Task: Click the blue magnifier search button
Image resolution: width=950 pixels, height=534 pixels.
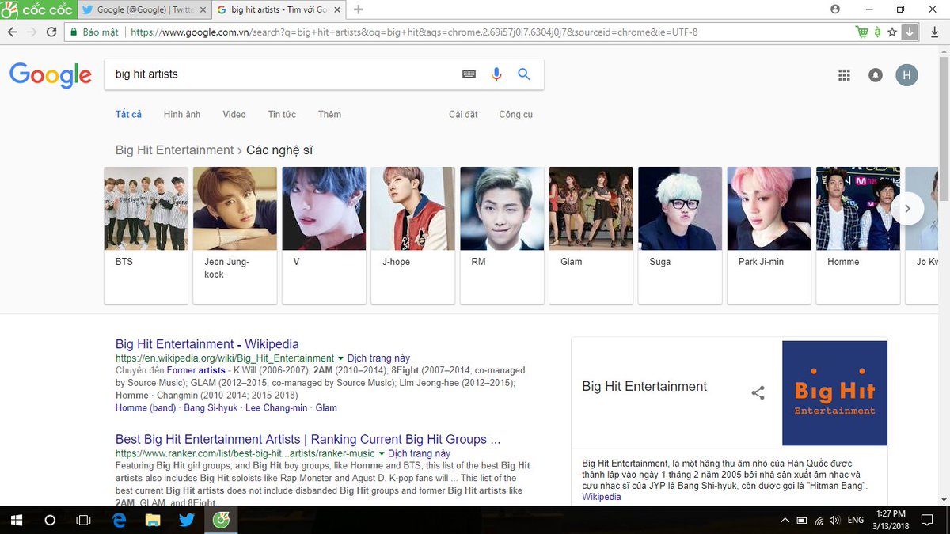Action: [x=523, y=74]
